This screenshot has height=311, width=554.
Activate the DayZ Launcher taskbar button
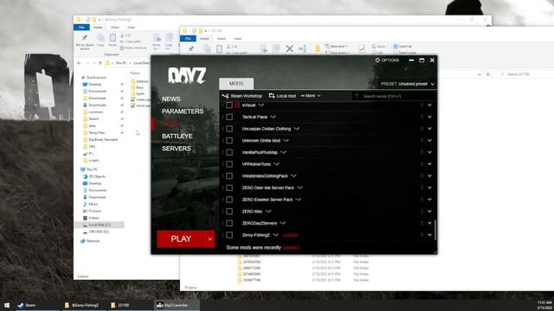coord(177,305)
